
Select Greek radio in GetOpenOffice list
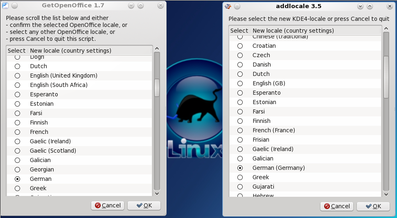(17, 188)
